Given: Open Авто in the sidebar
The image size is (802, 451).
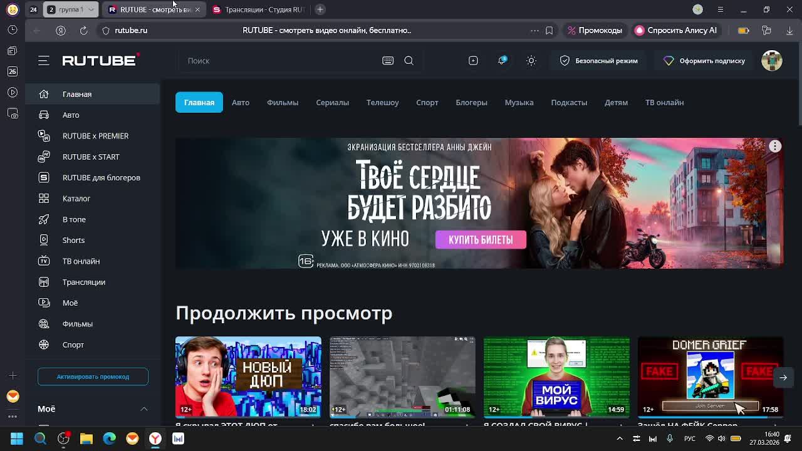Looking at the screenshot, I should [x=93, y=115].
